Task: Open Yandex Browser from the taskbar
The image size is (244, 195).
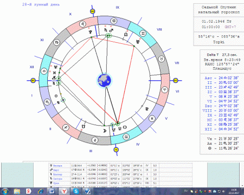Action: coord(64,191)
